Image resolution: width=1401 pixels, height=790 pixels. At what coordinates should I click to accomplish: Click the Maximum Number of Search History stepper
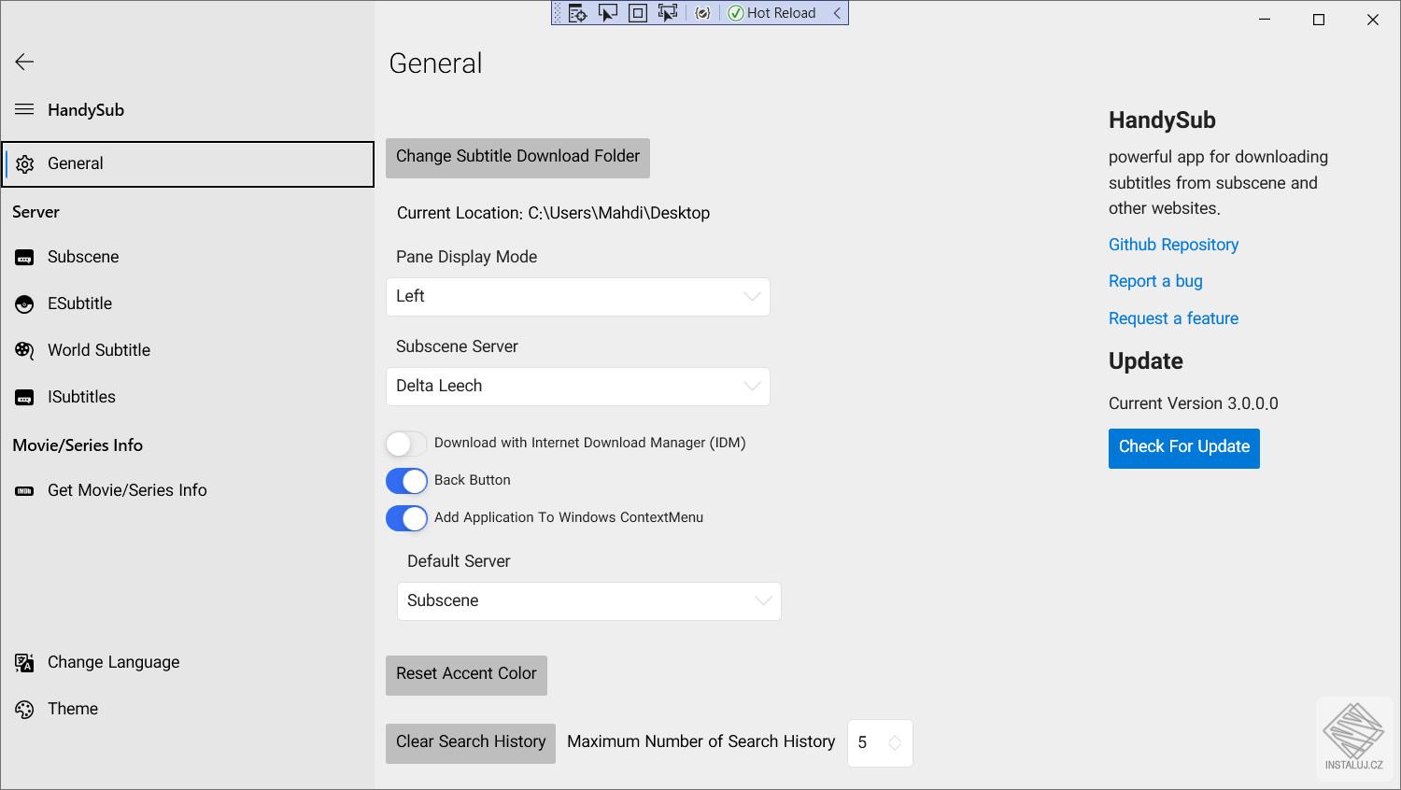point(880,743)
